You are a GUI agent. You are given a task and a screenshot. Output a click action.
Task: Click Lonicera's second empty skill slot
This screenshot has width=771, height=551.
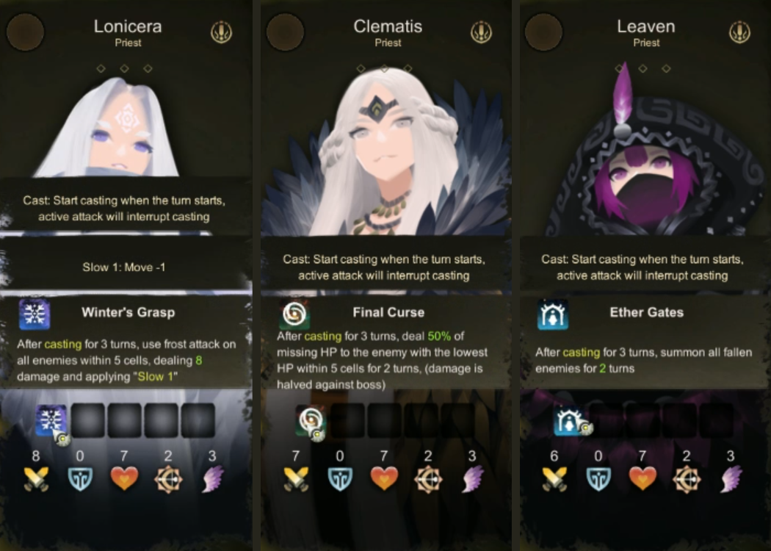pyautogui.click(x=124, y=421)
